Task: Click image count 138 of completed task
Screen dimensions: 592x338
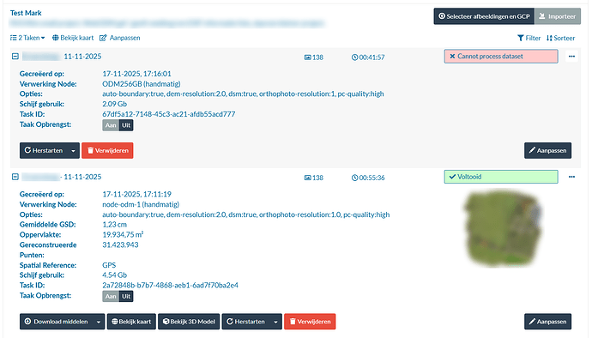Action: coord(314,178)
